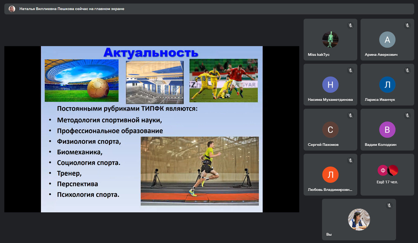The image size is (418, 243).
Task: Click muted mic icon on Сергей Пахомов tile
Action: click(351, 116)
